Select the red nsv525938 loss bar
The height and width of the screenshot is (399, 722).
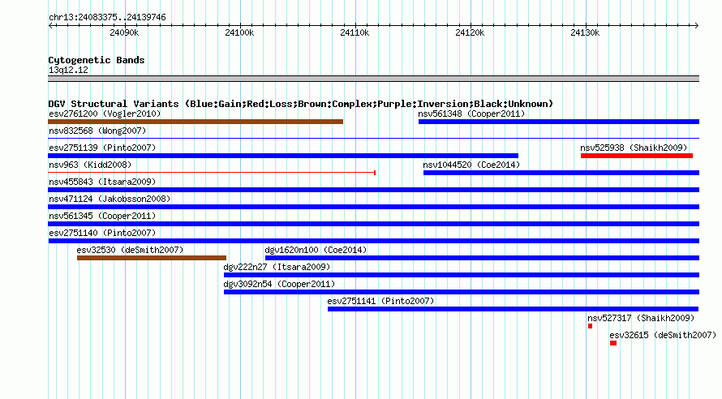[637, 156]
